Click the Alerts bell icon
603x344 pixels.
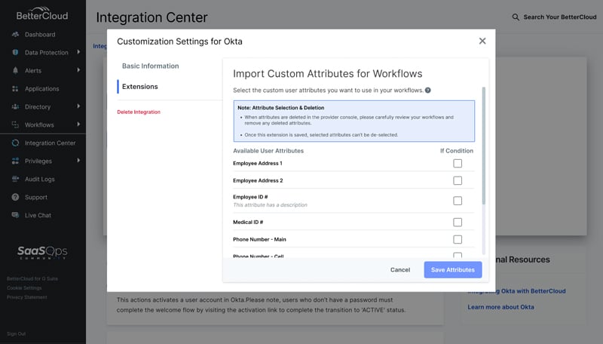point(15,70)
